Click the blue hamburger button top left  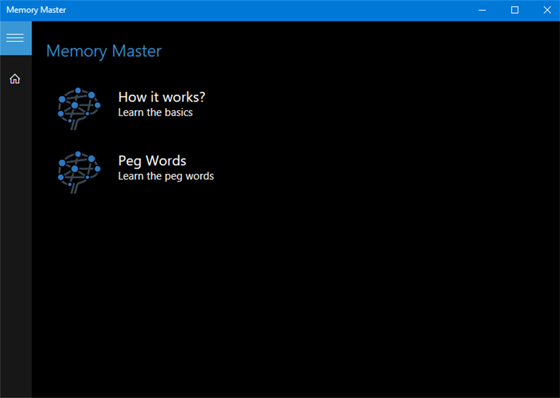(16, 37)
